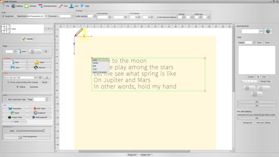Screen dimensions: 279x157
Task: Choose Delete in the context menu
Action: click(100, 63)
